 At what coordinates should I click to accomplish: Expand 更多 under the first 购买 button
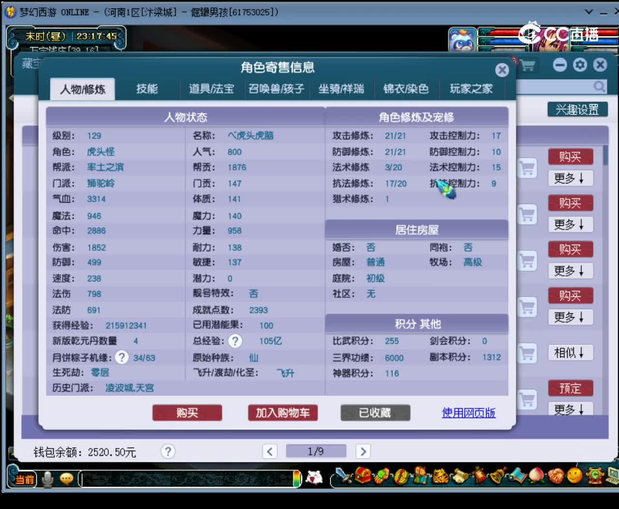point(570,179)
